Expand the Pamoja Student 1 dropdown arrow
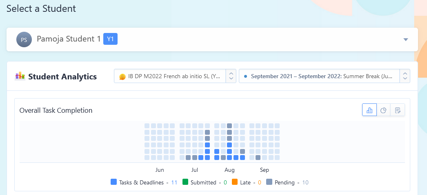The height and width of the screenshot is (195, 427). (x=406, y=39)
